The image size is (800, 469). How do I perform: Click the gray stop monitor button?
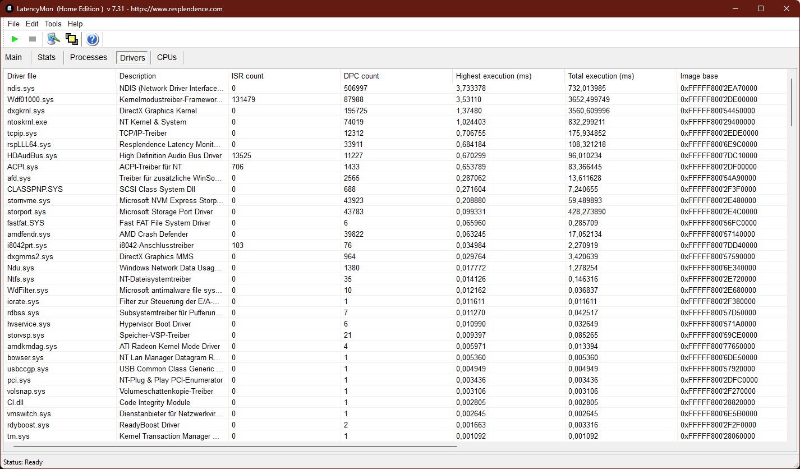coord(33,39)
